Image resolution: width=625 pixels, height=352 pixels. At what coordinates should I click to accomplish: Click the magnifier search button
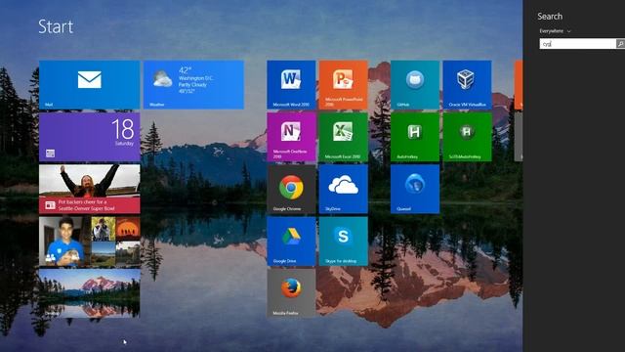click(x=620, y=44)
